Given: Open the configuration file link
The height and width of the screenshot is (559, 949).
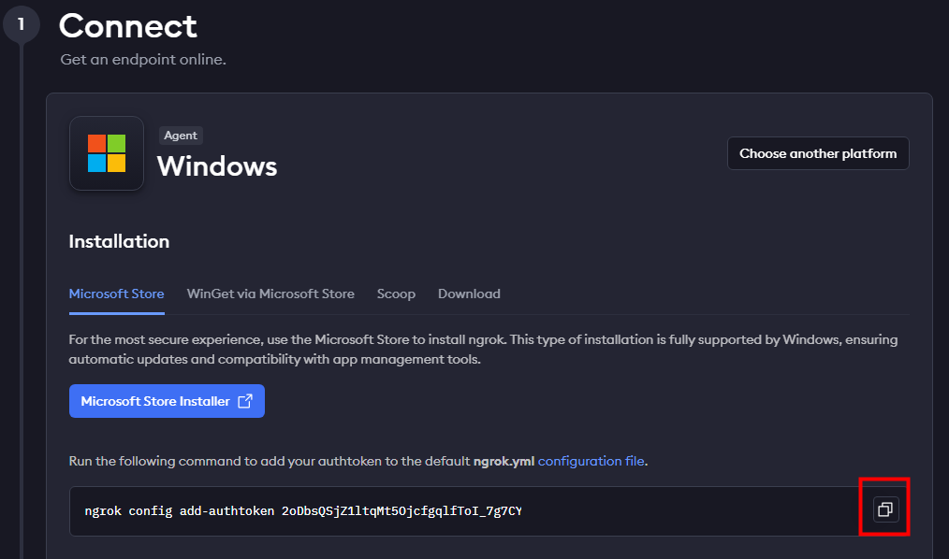Looking at the screenshot, I should tap(591, 461).
